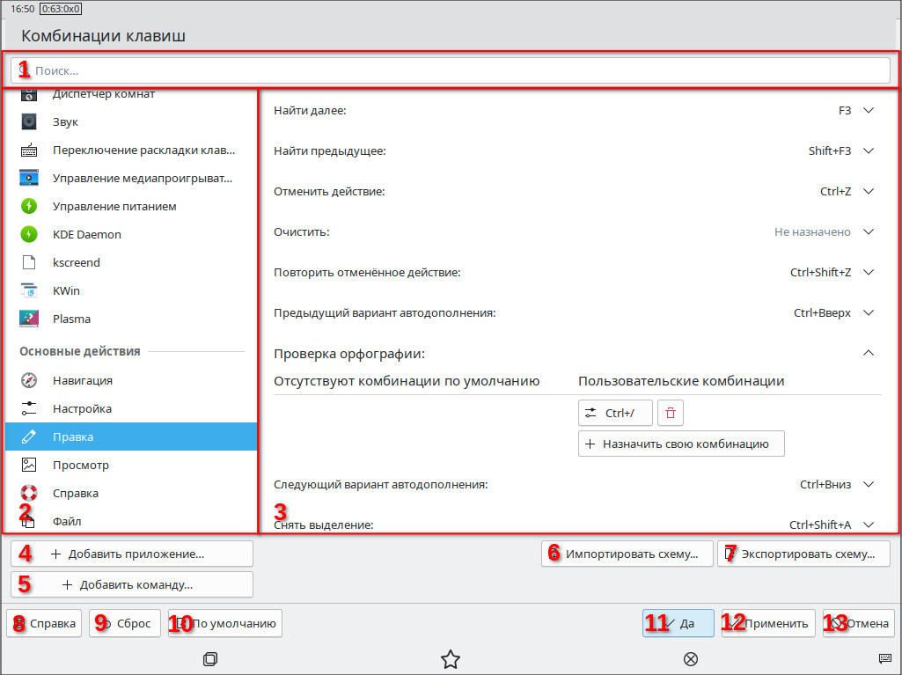Confirm with the Да button
Viewport: 902px width, 675px height.
(x=678, y=623)
